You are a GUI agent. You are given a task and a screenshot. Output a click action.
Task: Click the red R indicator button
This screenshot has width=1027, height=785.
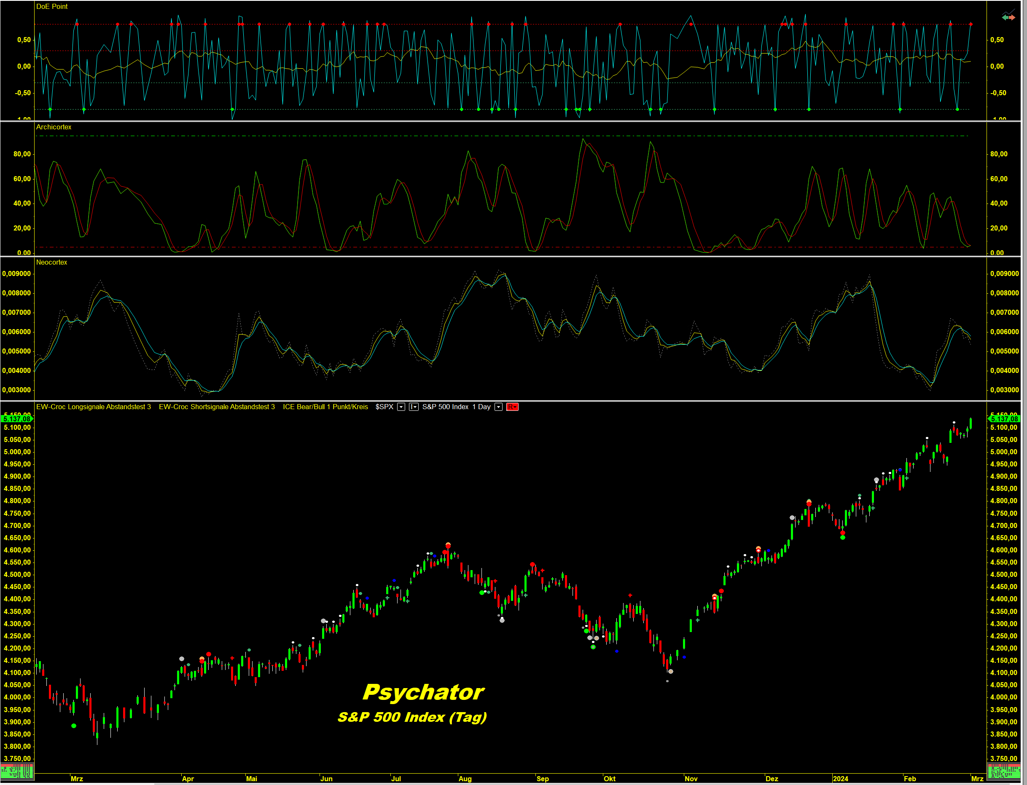point(512,407)
